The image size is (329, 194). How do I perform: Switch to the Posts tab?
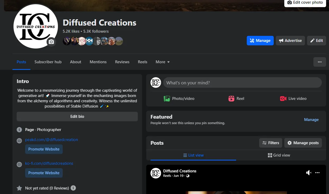pyautogui.click(x=21, y=62)
